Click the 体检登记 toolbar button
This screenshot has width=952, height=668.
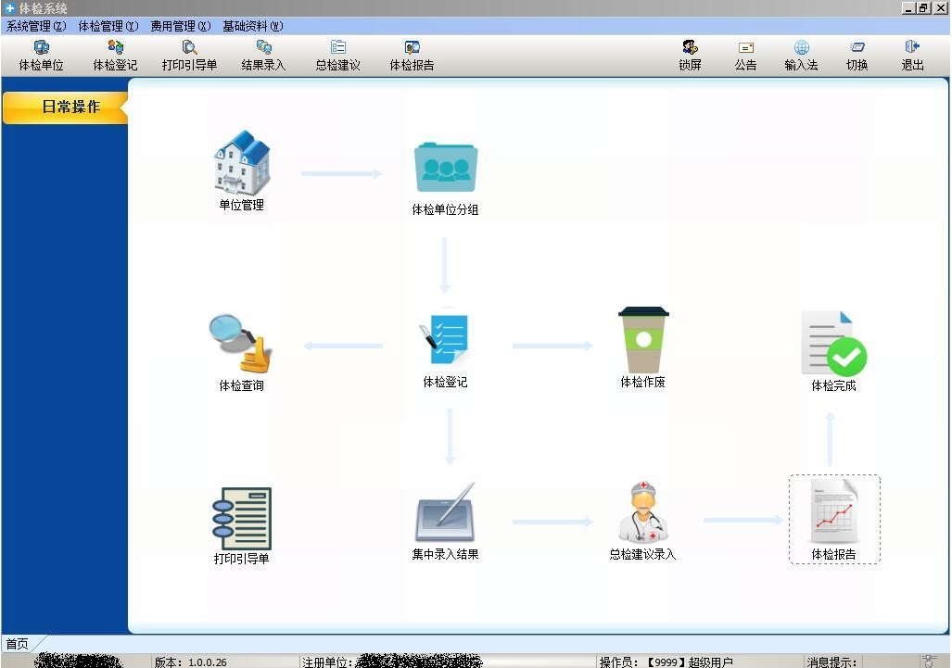click(115, 56)
